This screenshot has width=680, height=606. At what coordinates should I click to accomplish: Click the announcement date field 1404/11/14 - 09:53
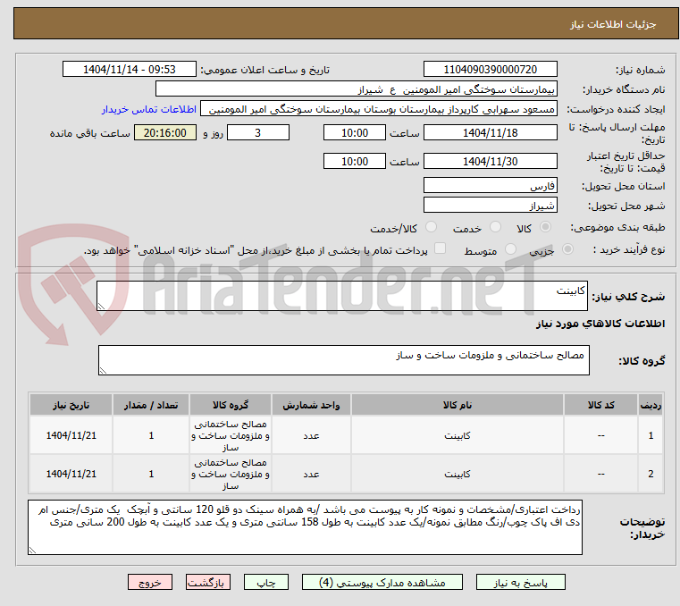point(130,70)
